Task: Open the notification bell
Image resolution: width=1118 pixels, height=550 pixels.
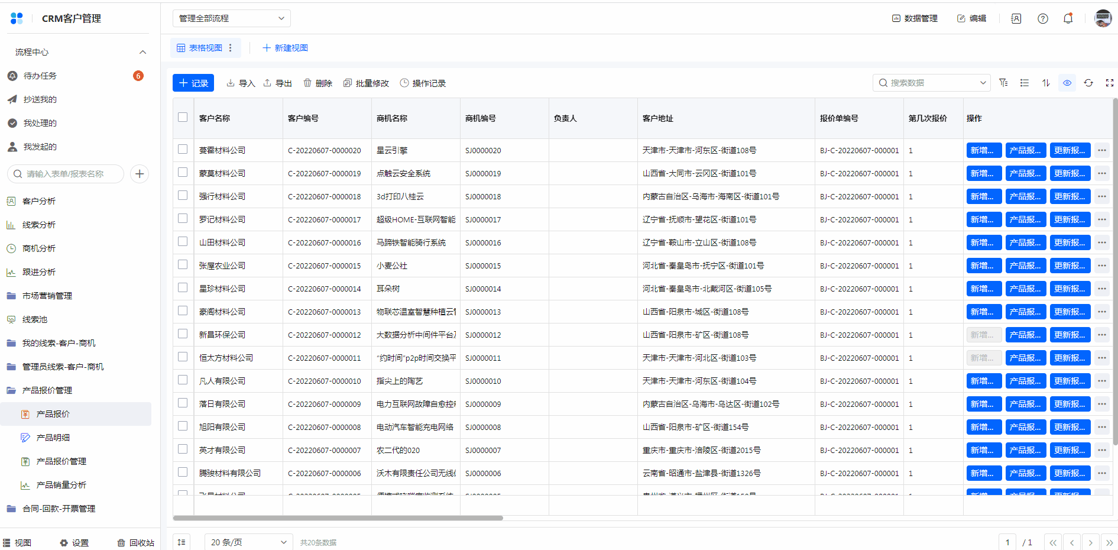Action: pos(1068,18)
